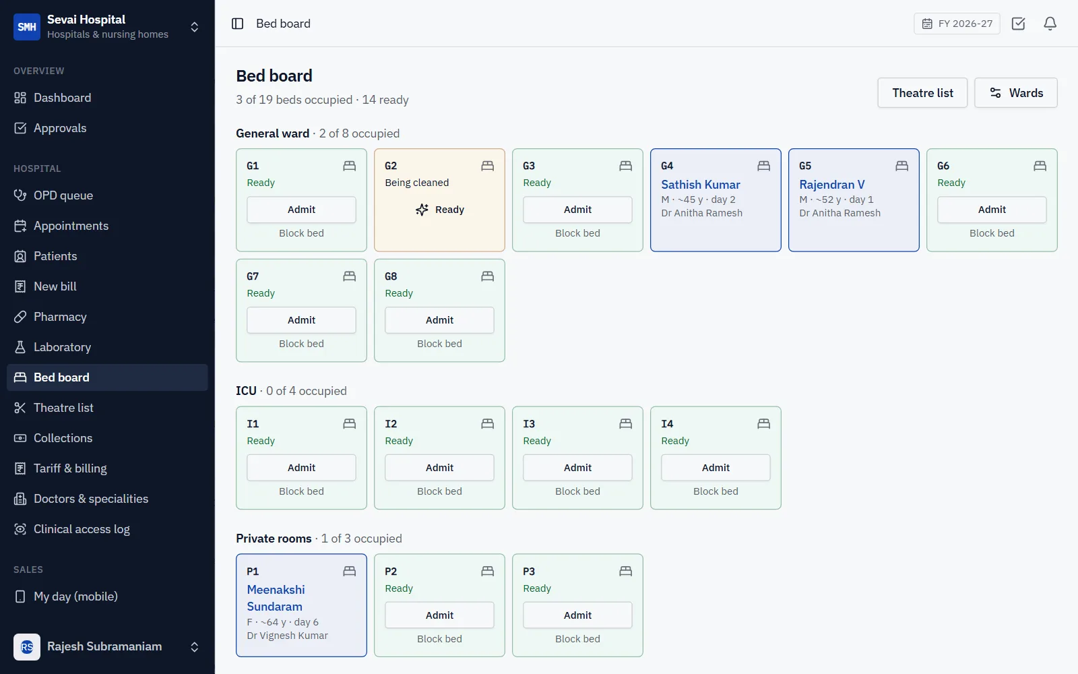Open patient Rajendran V in G5
1078x674 pixels.
(x=832, y=185)
